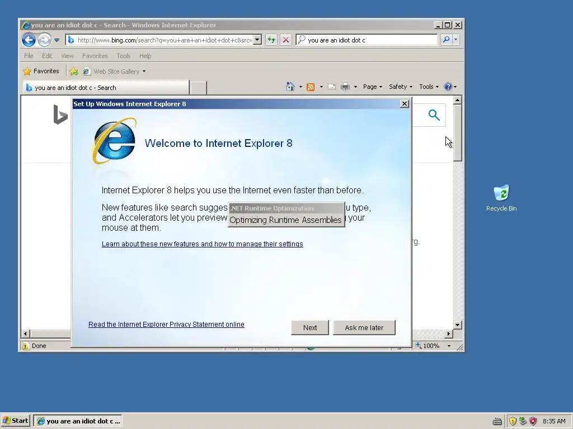573x429 pixels.
Task: Click the Back navigation arrow in Internet Explorer
Action: pyautogui.click(x=29, y=40)
